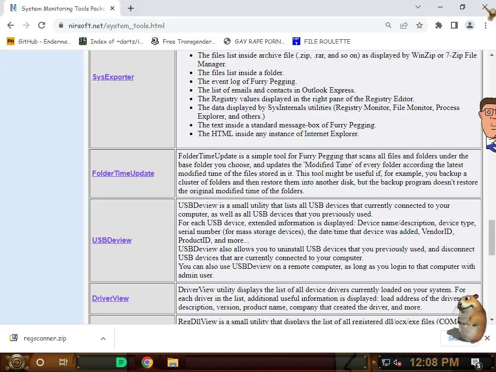496x372 pixels.
Task: Open the zoom magnifier in address bar
Action: (388, 25)
